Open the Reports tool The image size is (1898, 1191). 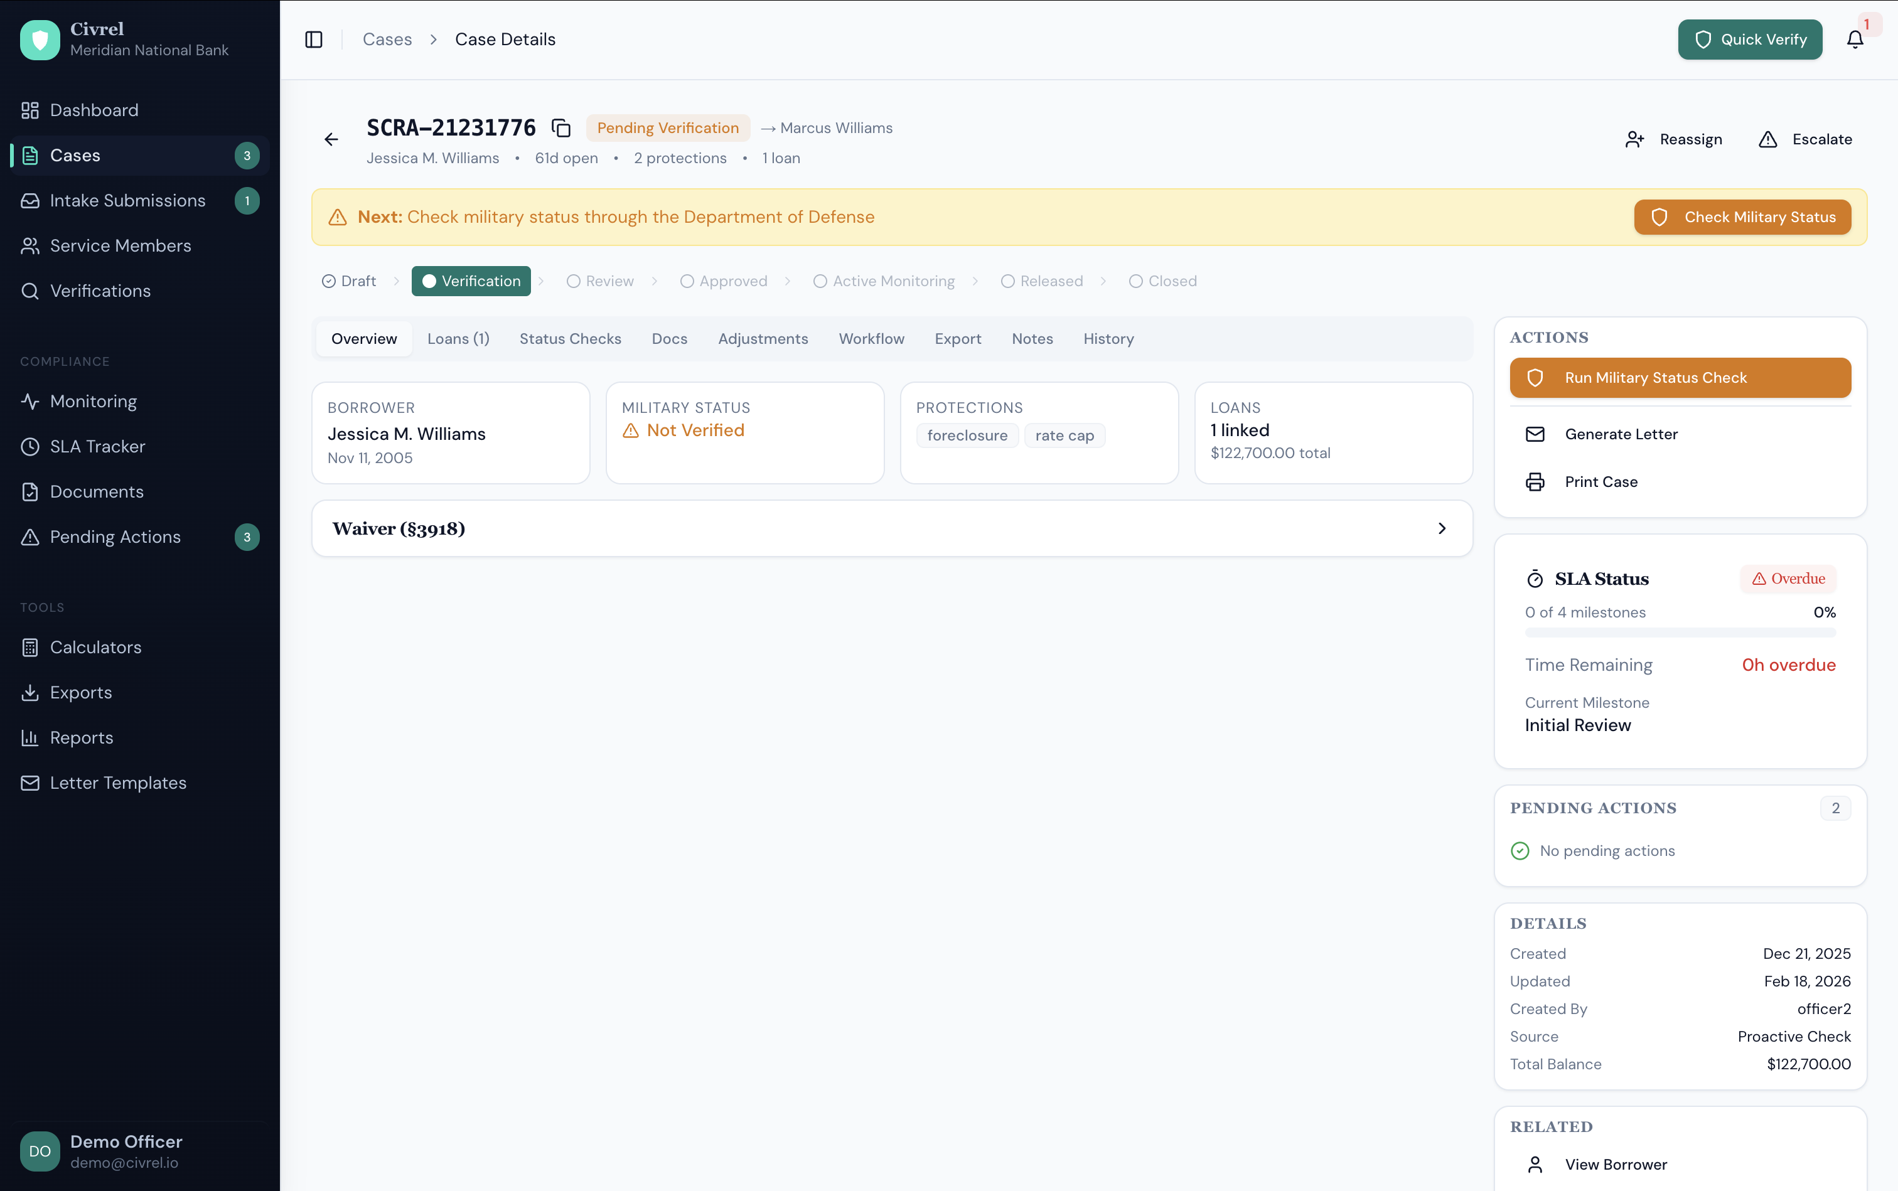82,737
